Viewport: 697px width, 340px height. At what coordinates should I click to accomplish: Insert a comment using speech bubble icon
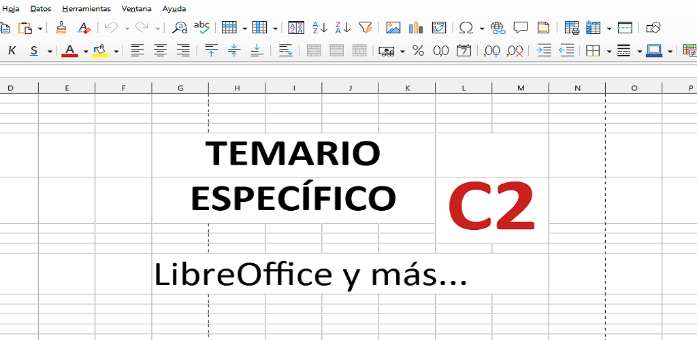coord(521,28)
